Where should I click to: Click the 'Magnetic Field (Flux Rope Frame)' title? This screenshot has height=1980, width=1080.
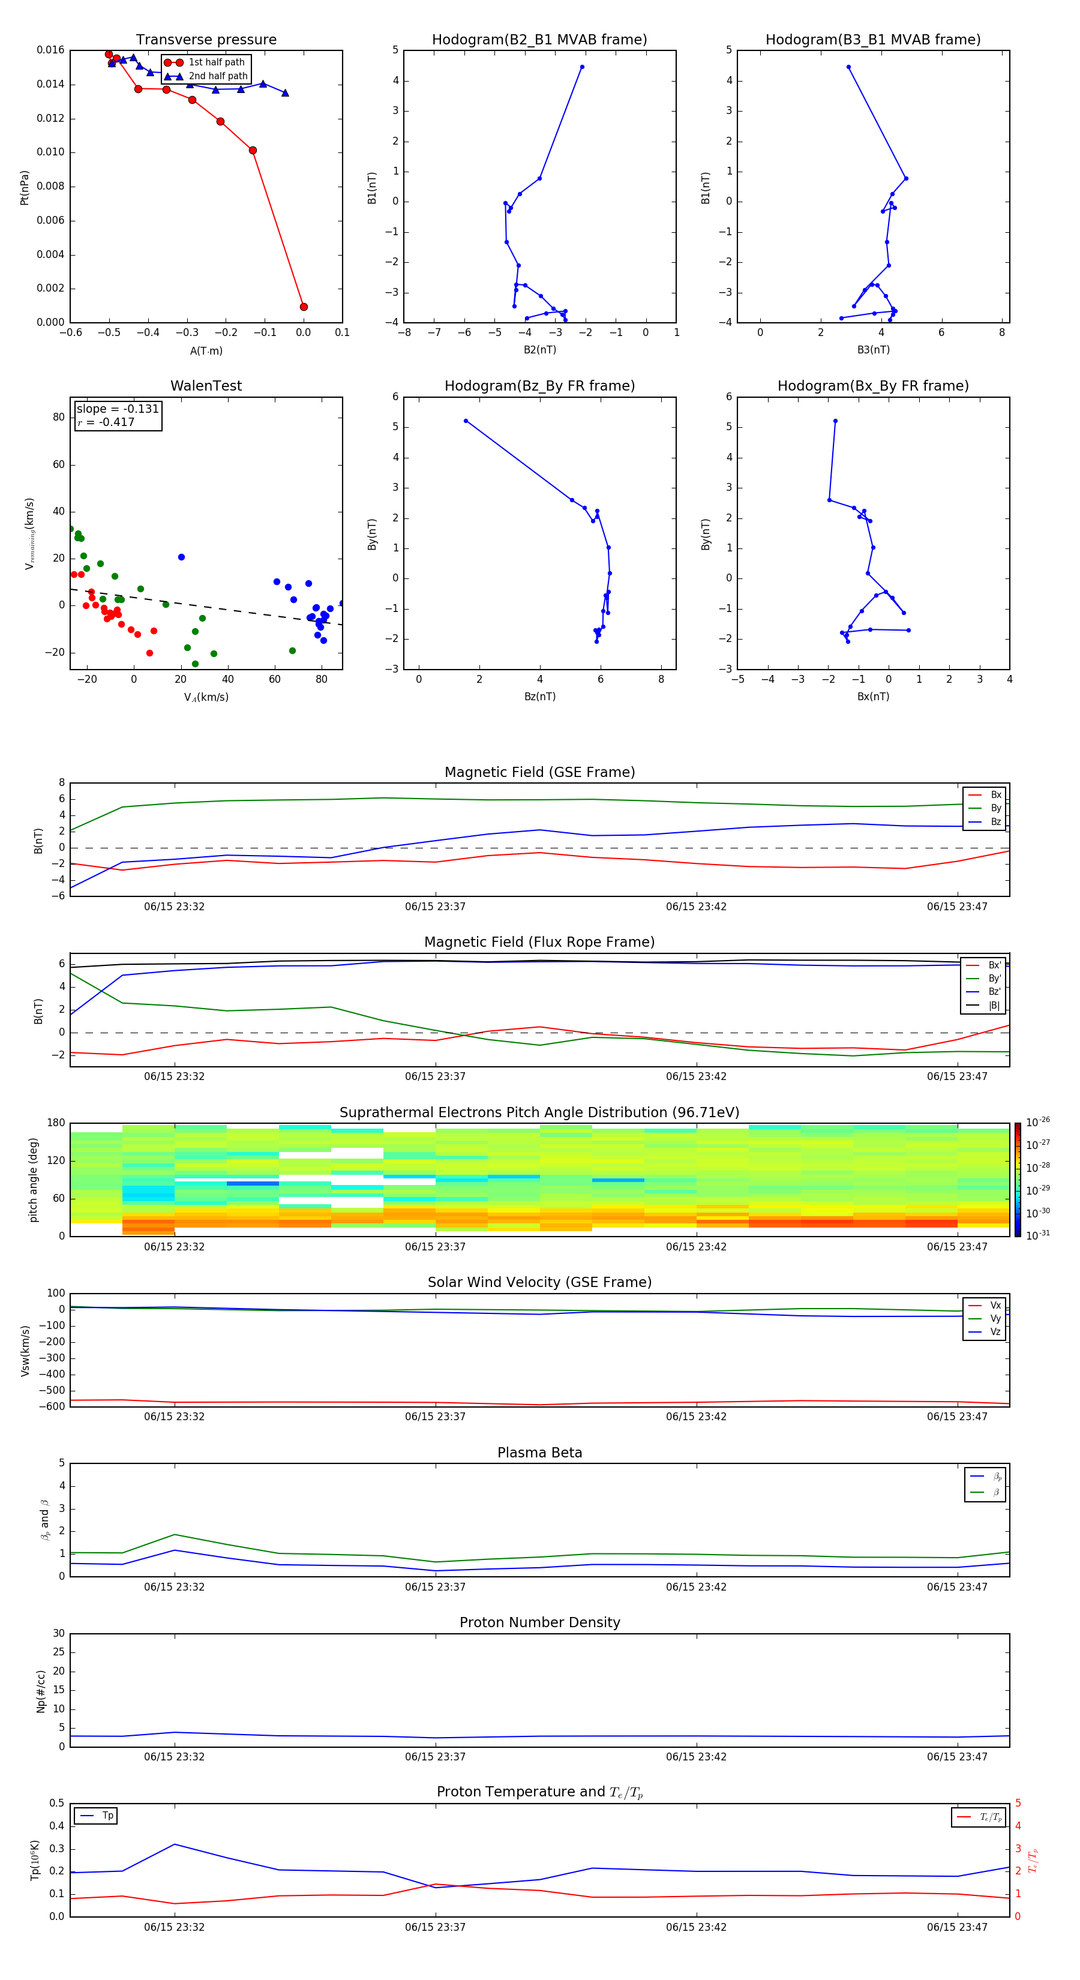pos(539,943)
